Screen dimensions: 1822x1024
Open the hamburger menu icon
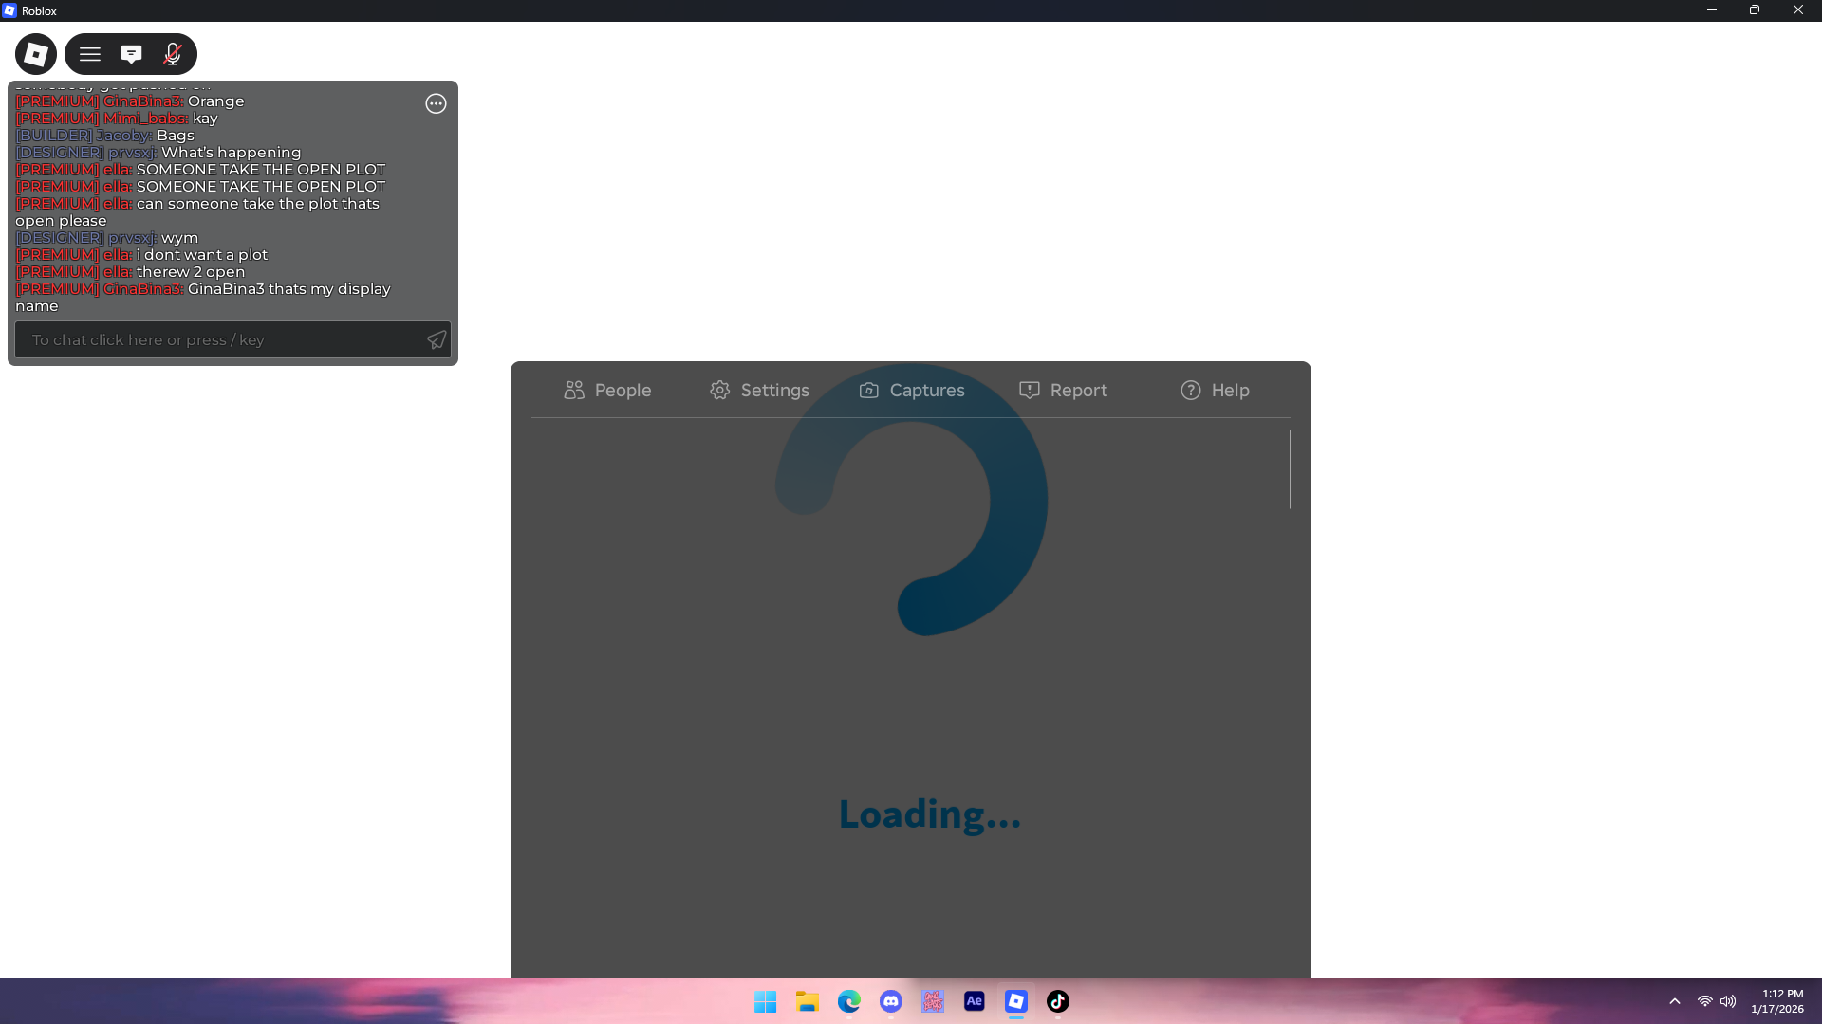(x=90, y=54)
